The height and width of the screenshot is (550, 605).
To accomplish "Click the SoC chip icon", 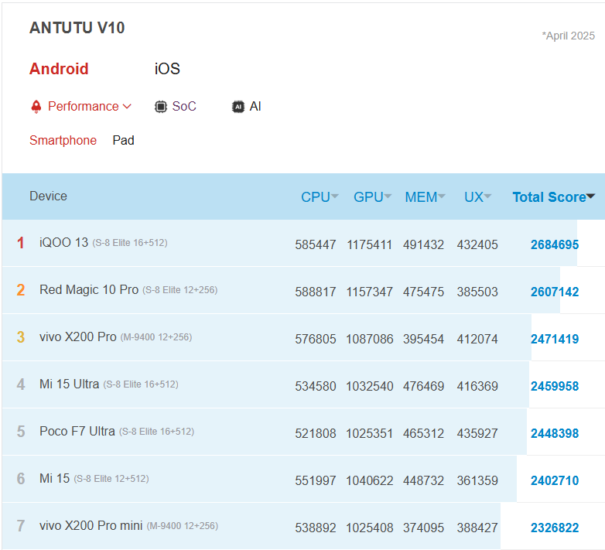I will tap(160, 107).
